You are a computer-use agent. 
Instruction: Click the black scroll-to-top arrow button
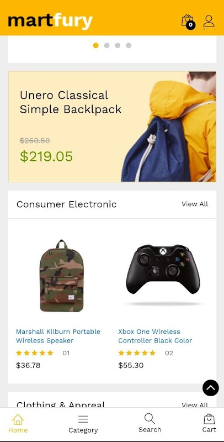tap(211, 388)
